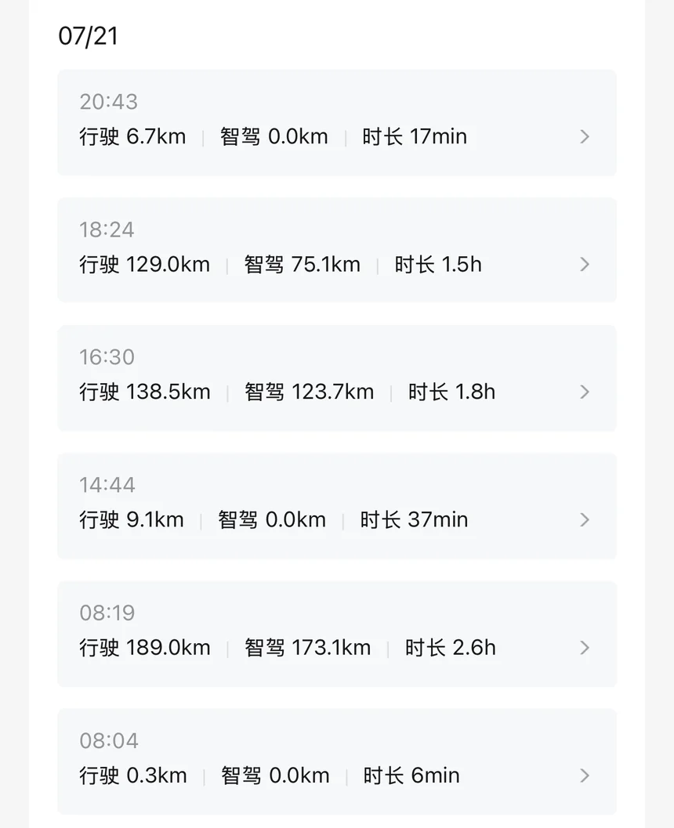Tap the 08:19 timestamp label
The height and width of the screenshot is (828, 674).
tap(107, 613)
